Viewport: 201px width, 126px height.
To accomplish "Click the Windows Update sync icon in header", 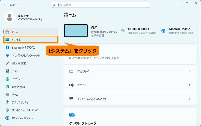I will pos(163,31).
